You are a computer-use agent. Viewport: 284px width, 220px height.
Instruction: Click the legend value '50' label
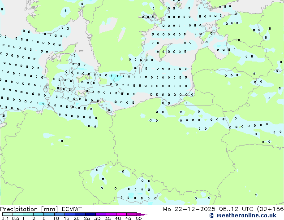click(138, 218)
